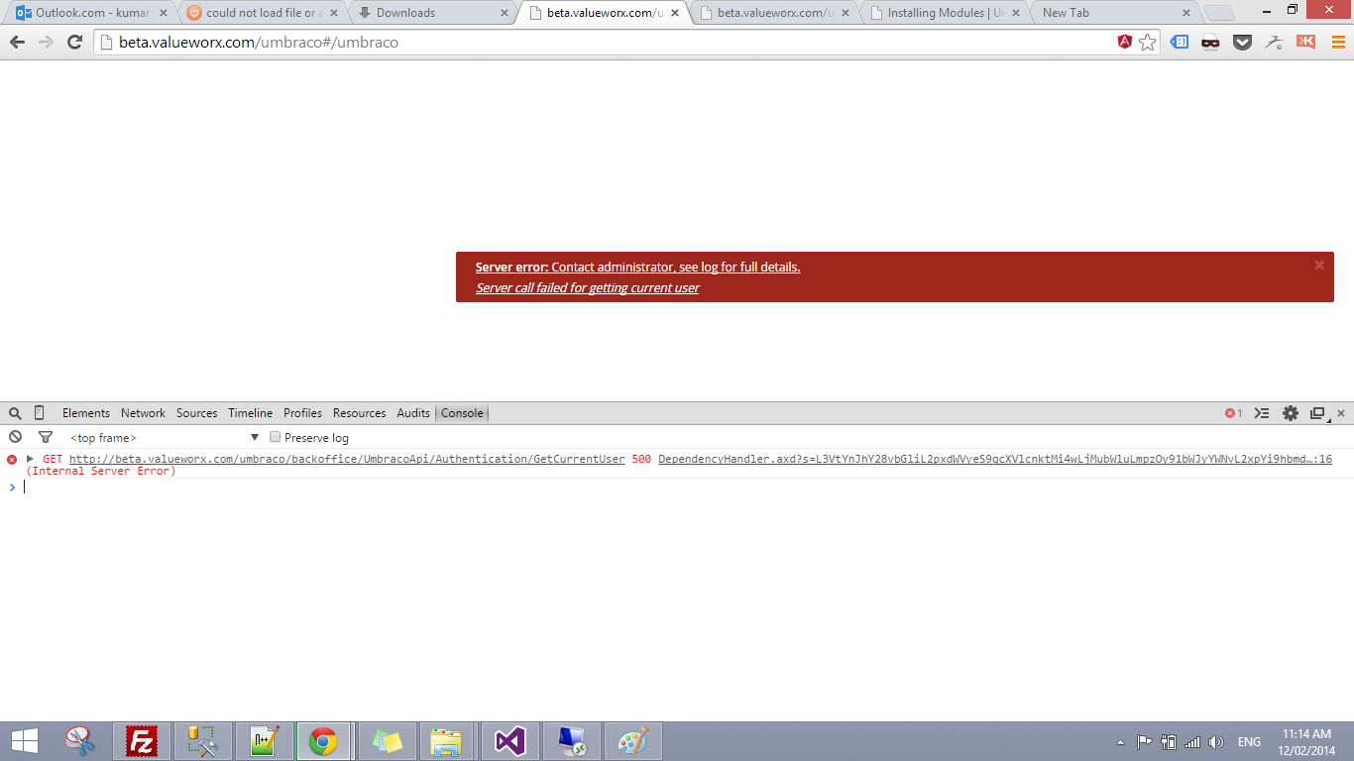This screenshot has width=1354, height=761.
Task: Open the GetCurrentUser request URL link
Action: 347,459
